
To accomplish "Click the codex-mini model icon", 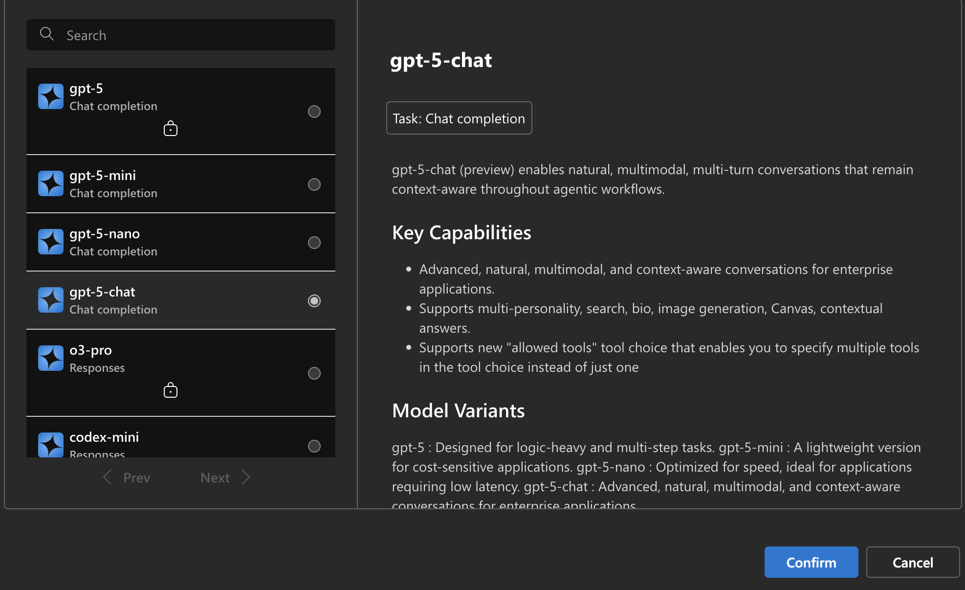I will point(50,444).
